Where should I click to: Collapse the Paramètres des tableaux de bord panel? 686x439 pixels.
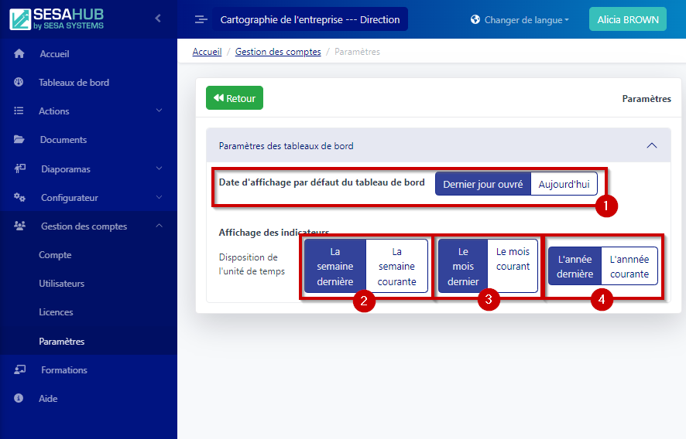coord(651,145)
